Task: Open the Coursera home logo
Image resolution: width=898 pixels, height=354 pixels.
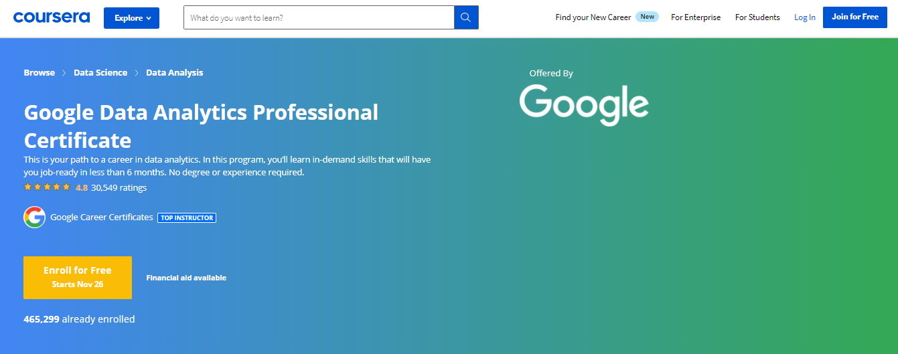Action: 51,17
